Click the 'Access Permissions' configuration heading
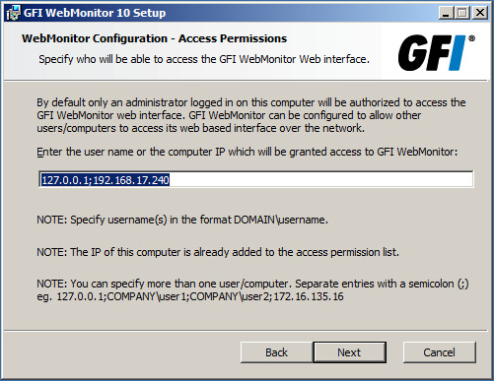The image size is (494, 381). (x=155, y=38)
